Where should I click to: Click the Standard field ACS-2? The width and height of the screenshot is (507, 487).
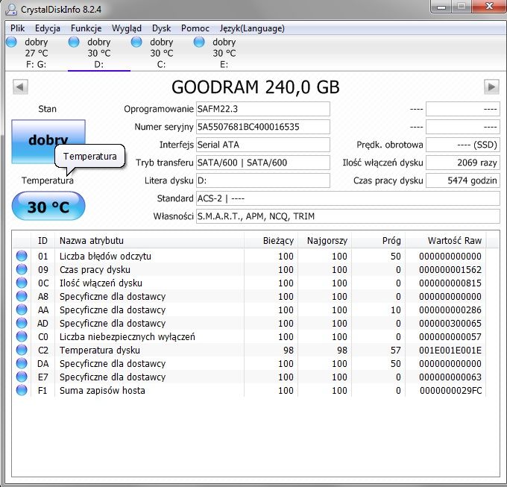[x=348, y=198]
